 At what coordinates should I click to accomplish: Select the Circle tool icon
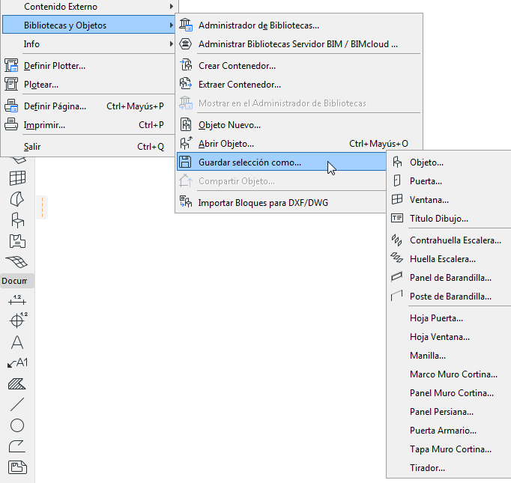(17, 425)
